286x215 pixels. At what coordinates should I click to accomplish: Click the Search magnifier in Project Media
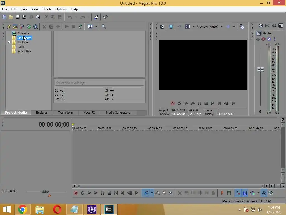[x=104, y=27]
